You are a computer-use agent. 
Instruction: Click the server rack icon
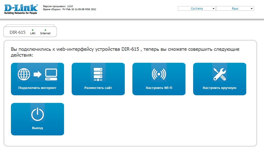click(98, 74)
